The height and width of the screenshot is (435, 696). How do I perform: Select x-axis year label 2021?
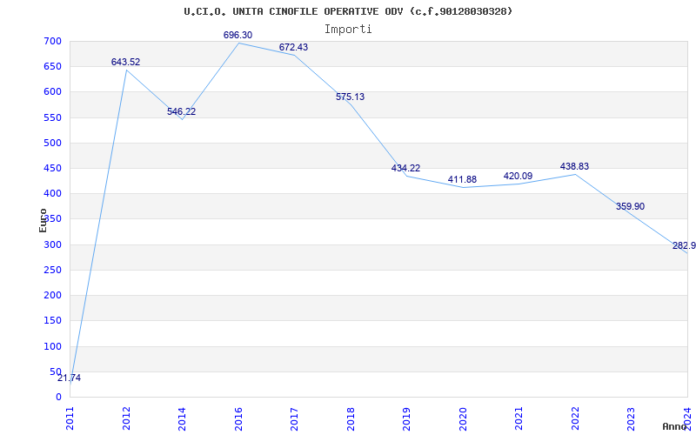[519, 418]
